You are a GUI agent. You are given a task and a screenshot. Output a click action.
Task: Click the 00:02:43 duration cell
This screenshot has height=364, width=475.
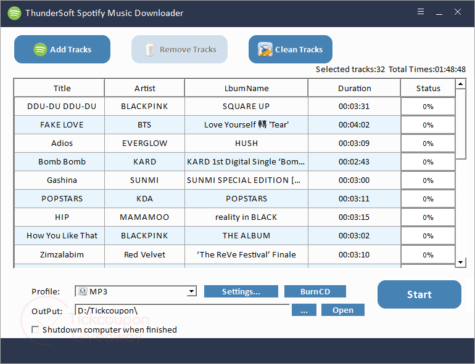pos(354,161)
